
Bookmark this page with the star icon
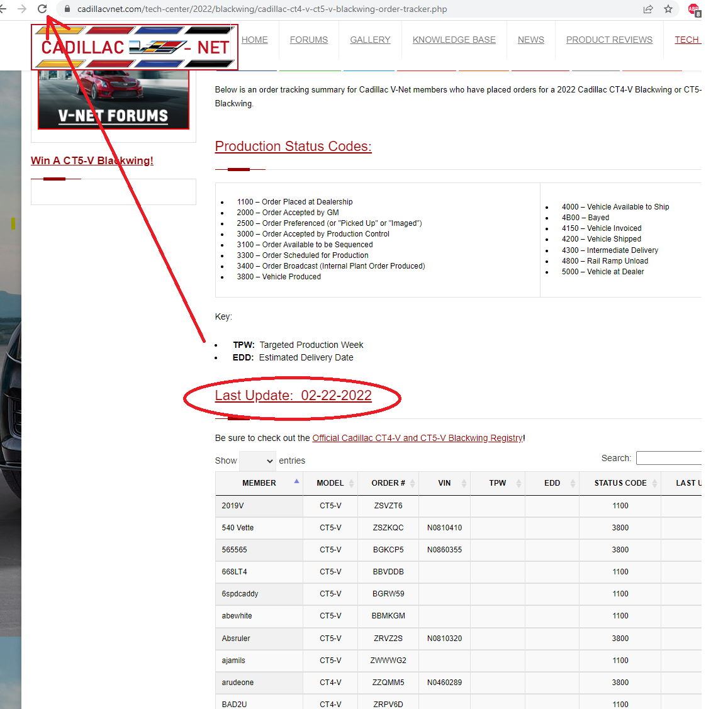point(668,9)
